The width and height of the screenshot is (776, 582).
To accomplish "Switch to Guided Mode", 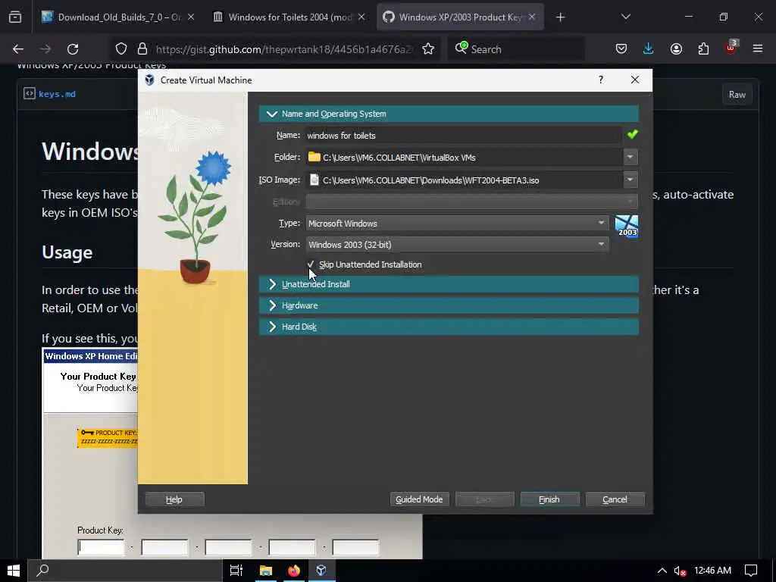I will click(419, 499).
